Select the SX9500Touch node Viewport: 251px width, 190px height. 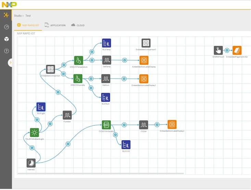coord(218,50)
